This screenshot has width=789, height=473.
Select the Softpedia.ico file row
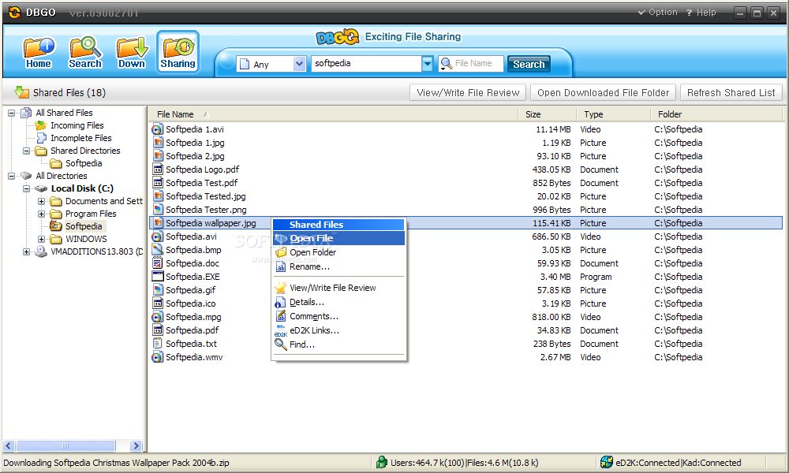click(466, 304)
